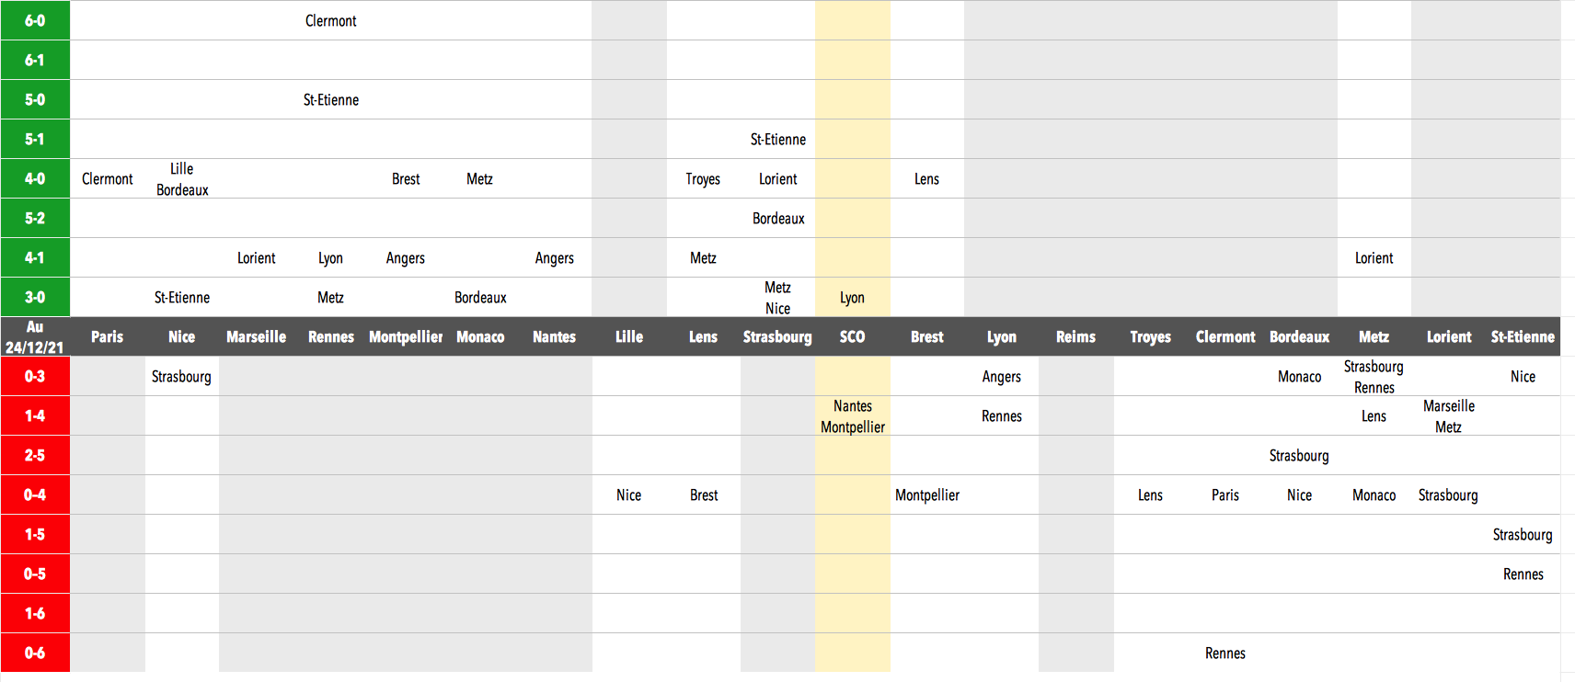The image size is (1575, 682).
Task: Select the green 6-0 score cell
Action: 35,20
